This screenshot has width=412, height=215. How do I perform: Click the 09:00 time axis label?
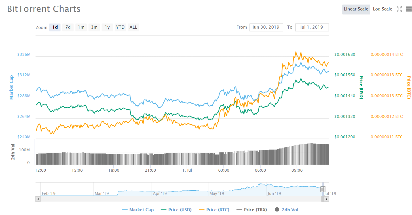(x=297, y=171)
